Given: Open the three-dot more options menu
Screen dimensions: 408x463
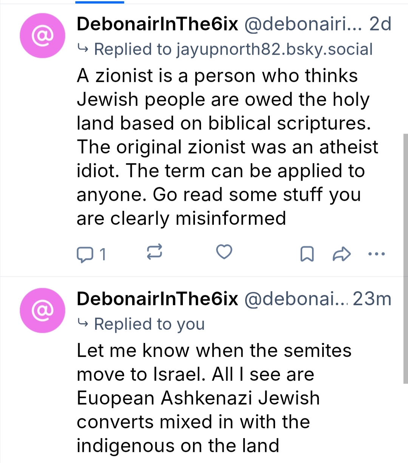Looking at the screenshot, I should pos(376,254).
